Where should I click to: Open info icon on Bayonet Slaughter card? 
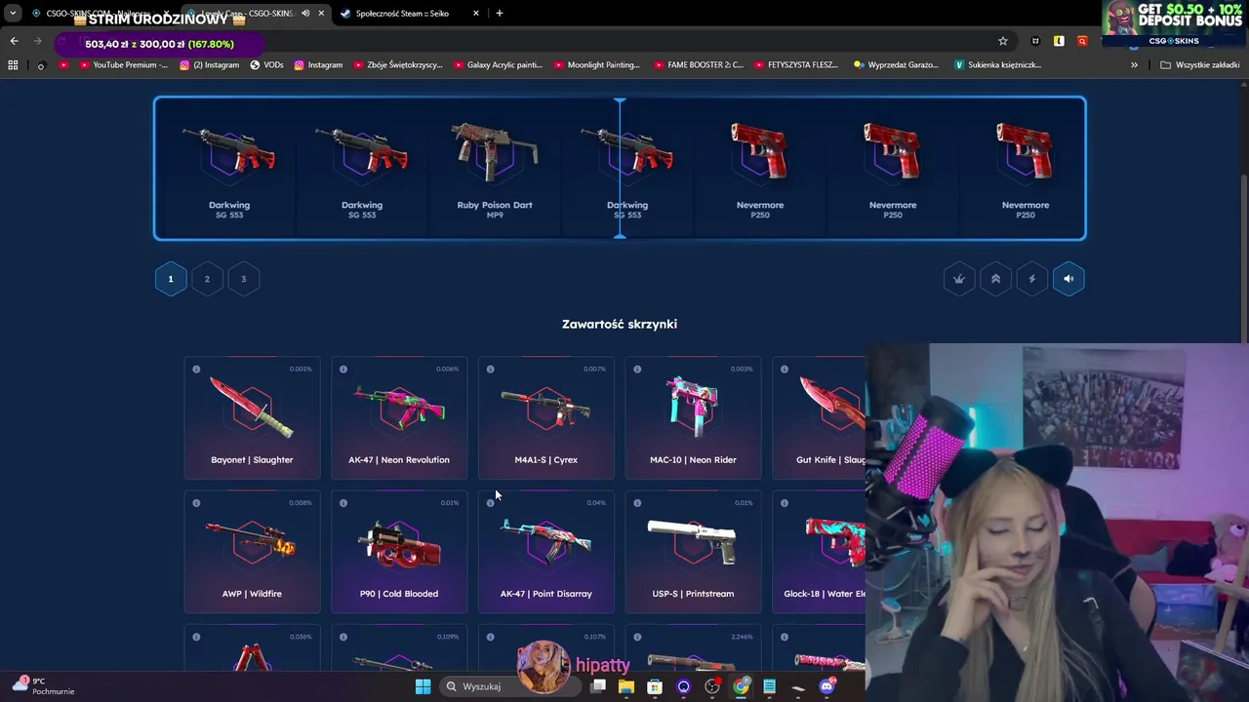coord(196,370)
